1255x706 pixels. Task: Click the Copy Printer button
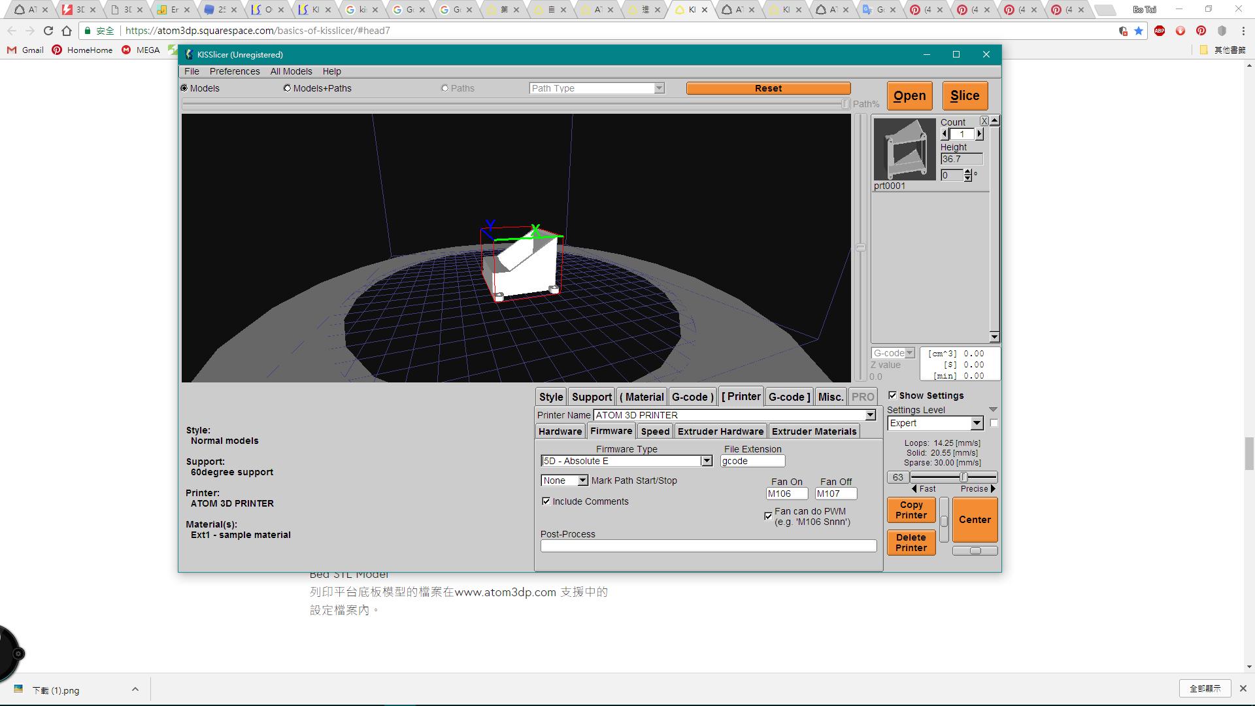(911, 510)
